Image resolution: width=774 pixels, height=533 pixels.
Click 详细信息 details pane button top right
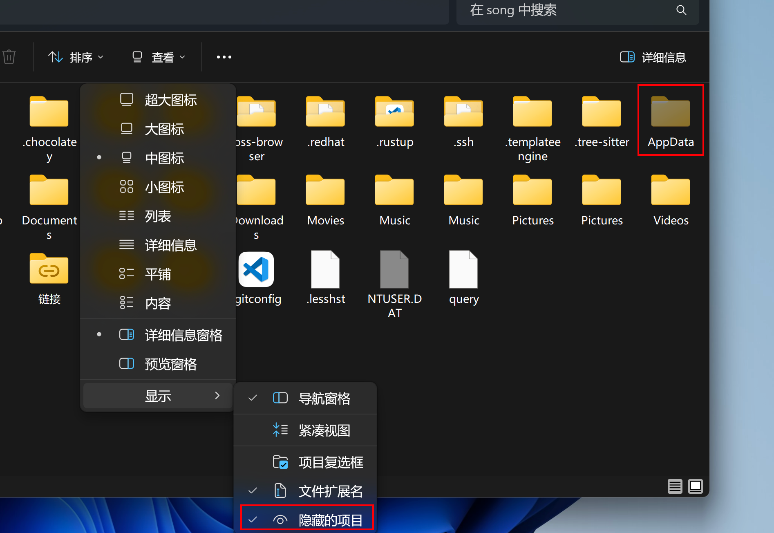[x=653, y=57]
